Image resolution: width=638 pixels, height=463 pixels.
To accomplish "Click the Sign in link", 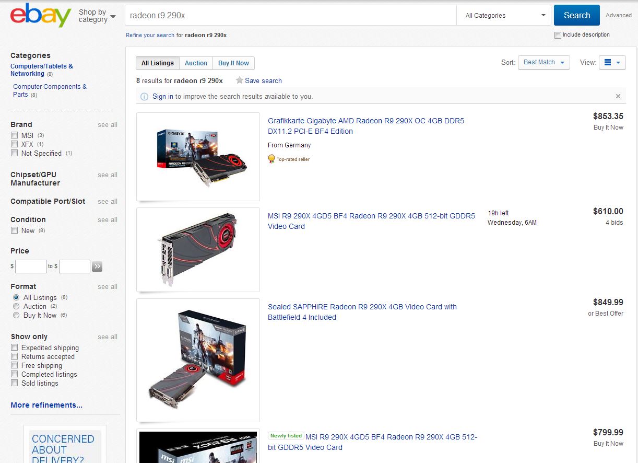I will tap(163, 97).
